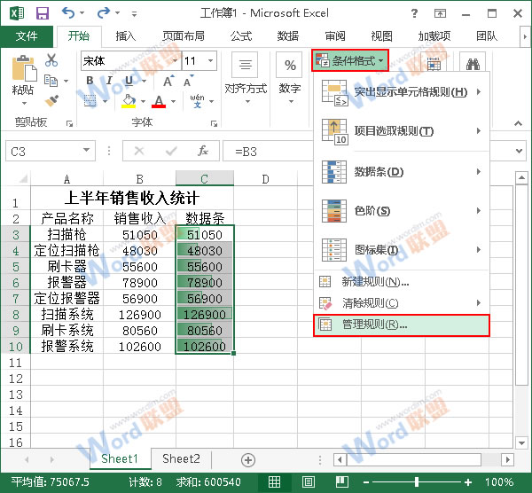Toggle Underline formatting
Screen dimensions: 532x493
[130, 82]
